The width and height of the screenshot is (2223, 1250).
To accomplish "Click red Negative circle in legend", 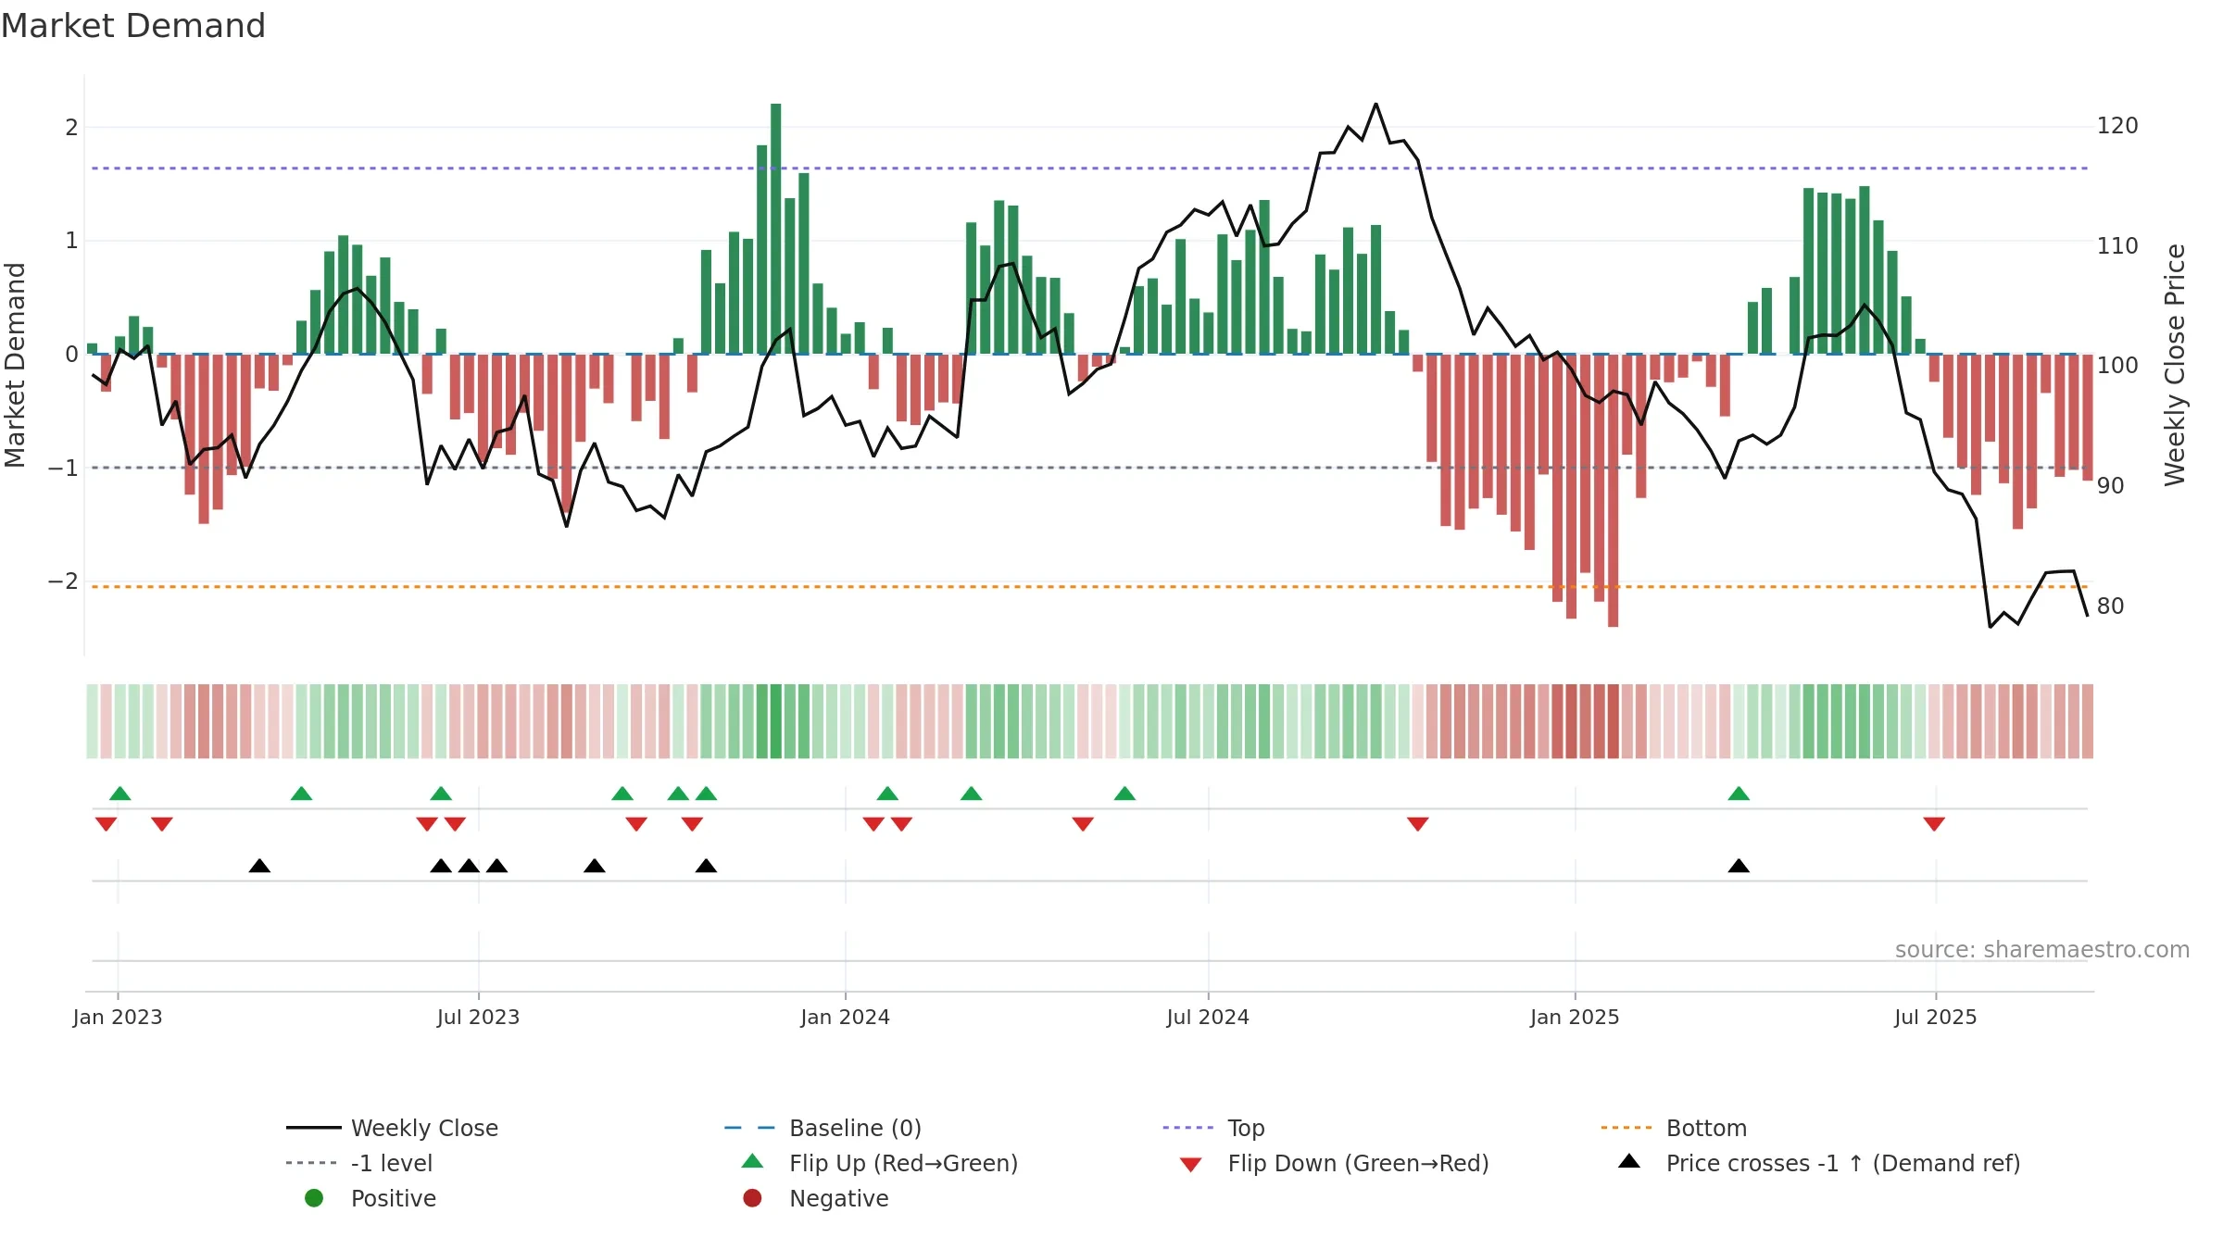I will (x=752, y=1198).
